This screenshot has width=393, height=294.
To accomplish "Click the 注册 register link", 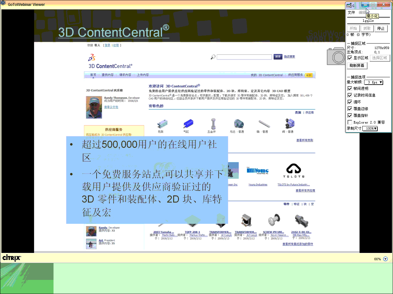I will (x=116, y=45).
